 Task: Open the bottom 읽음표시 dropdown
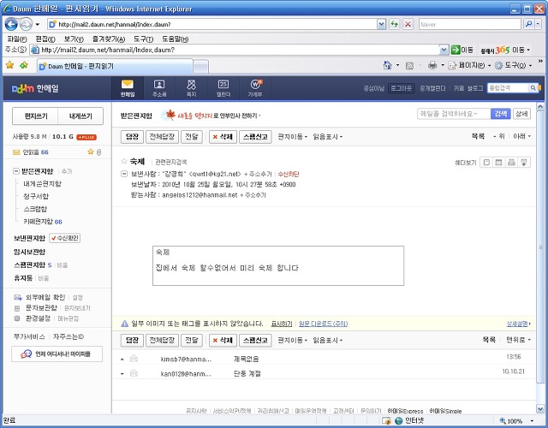pos(327,340)
